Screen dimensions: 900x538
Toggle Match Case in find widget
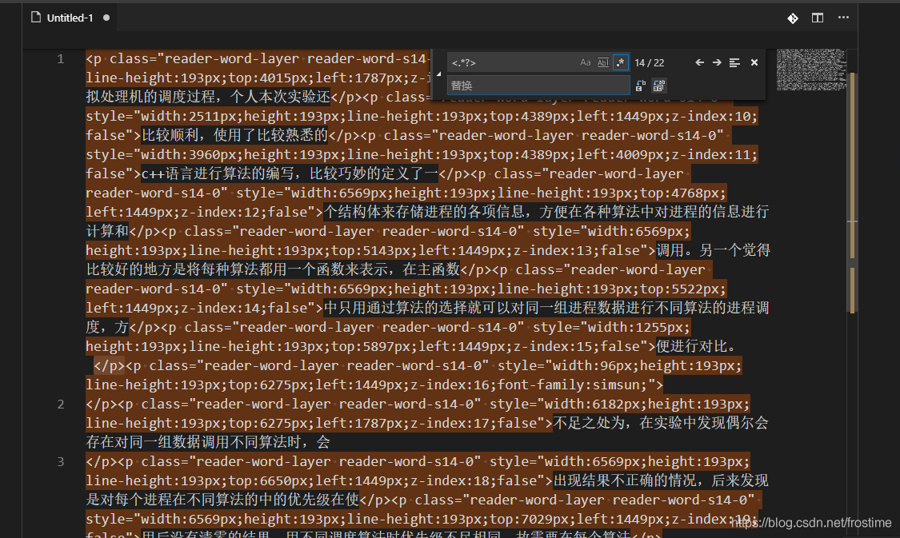[x=585, y=62]
